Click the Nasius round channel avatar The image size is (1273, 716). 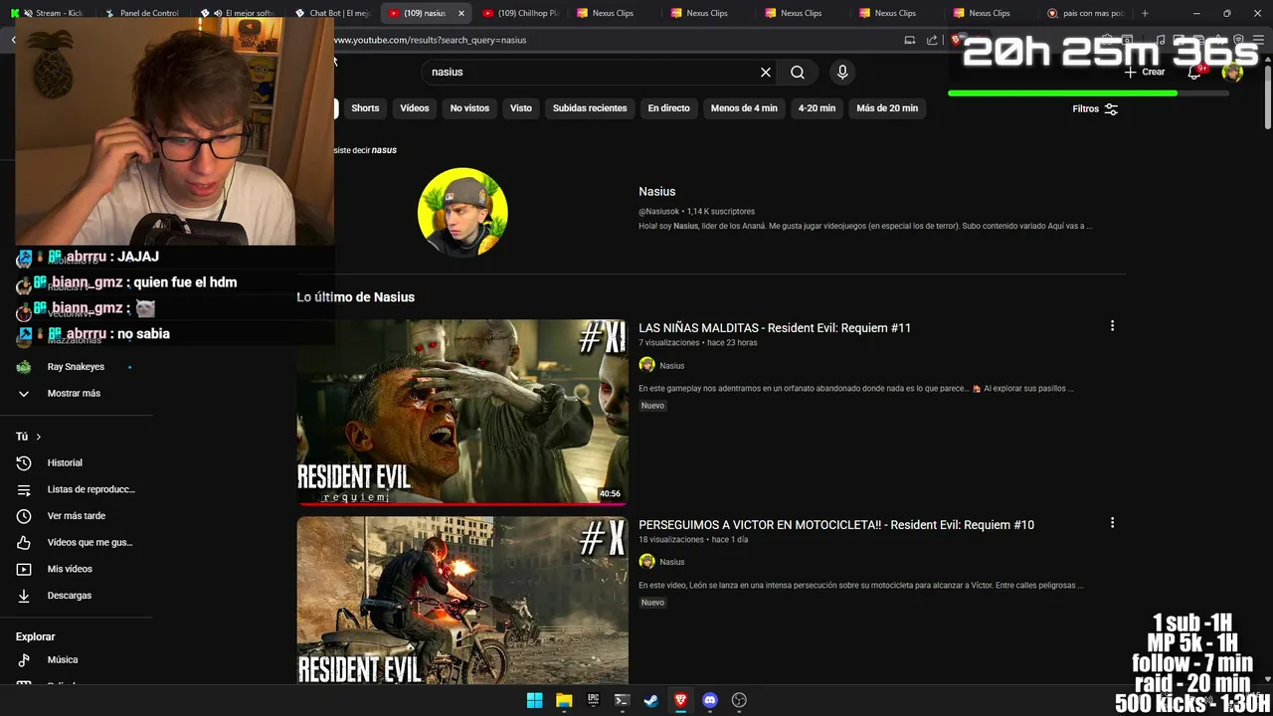click(x=462, y=212)
